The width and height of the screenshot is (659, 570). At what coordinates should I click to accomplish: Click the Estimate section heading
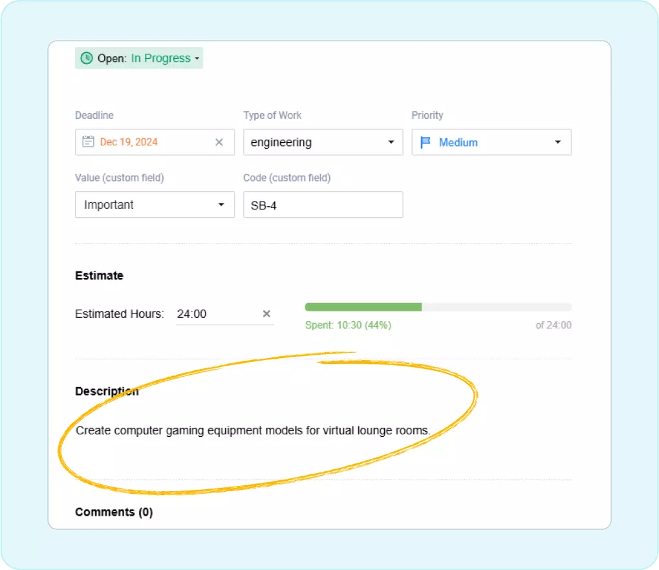[99, 275]
